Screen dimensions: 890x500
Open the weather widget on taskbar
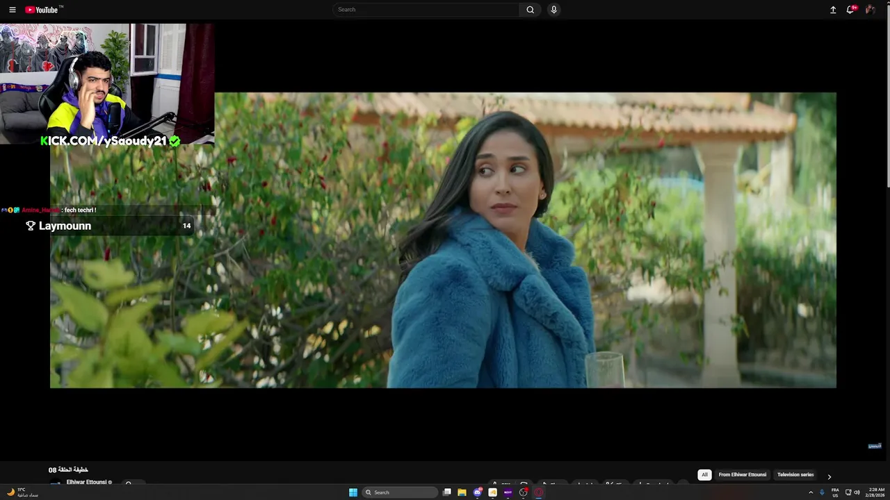click(22, 492)
